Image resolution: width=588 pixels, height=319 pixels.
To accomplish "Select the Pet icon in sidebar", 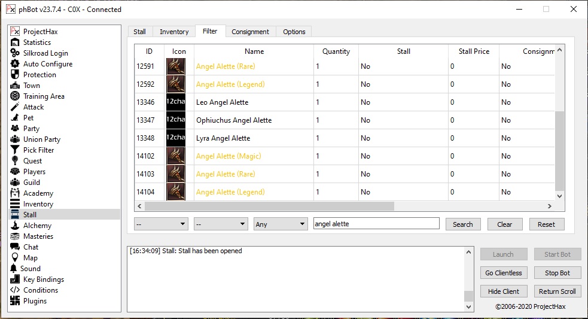I will click(15, 118).
